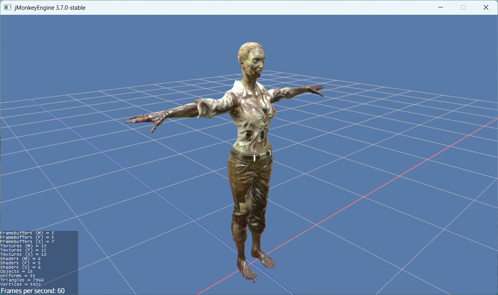Click 'Textures (S) = 10' stat line
This screenshot has width=498, height=295.
23,255
